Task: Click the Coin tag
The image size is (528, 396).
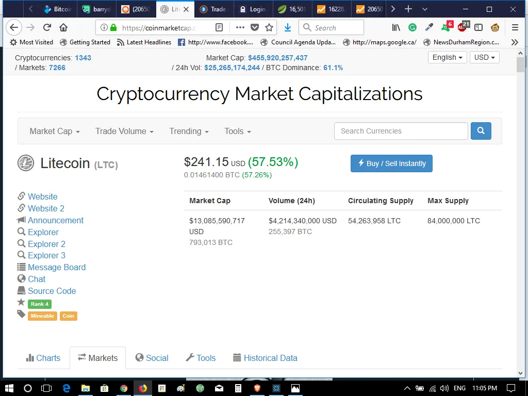Action: [69, 316]
